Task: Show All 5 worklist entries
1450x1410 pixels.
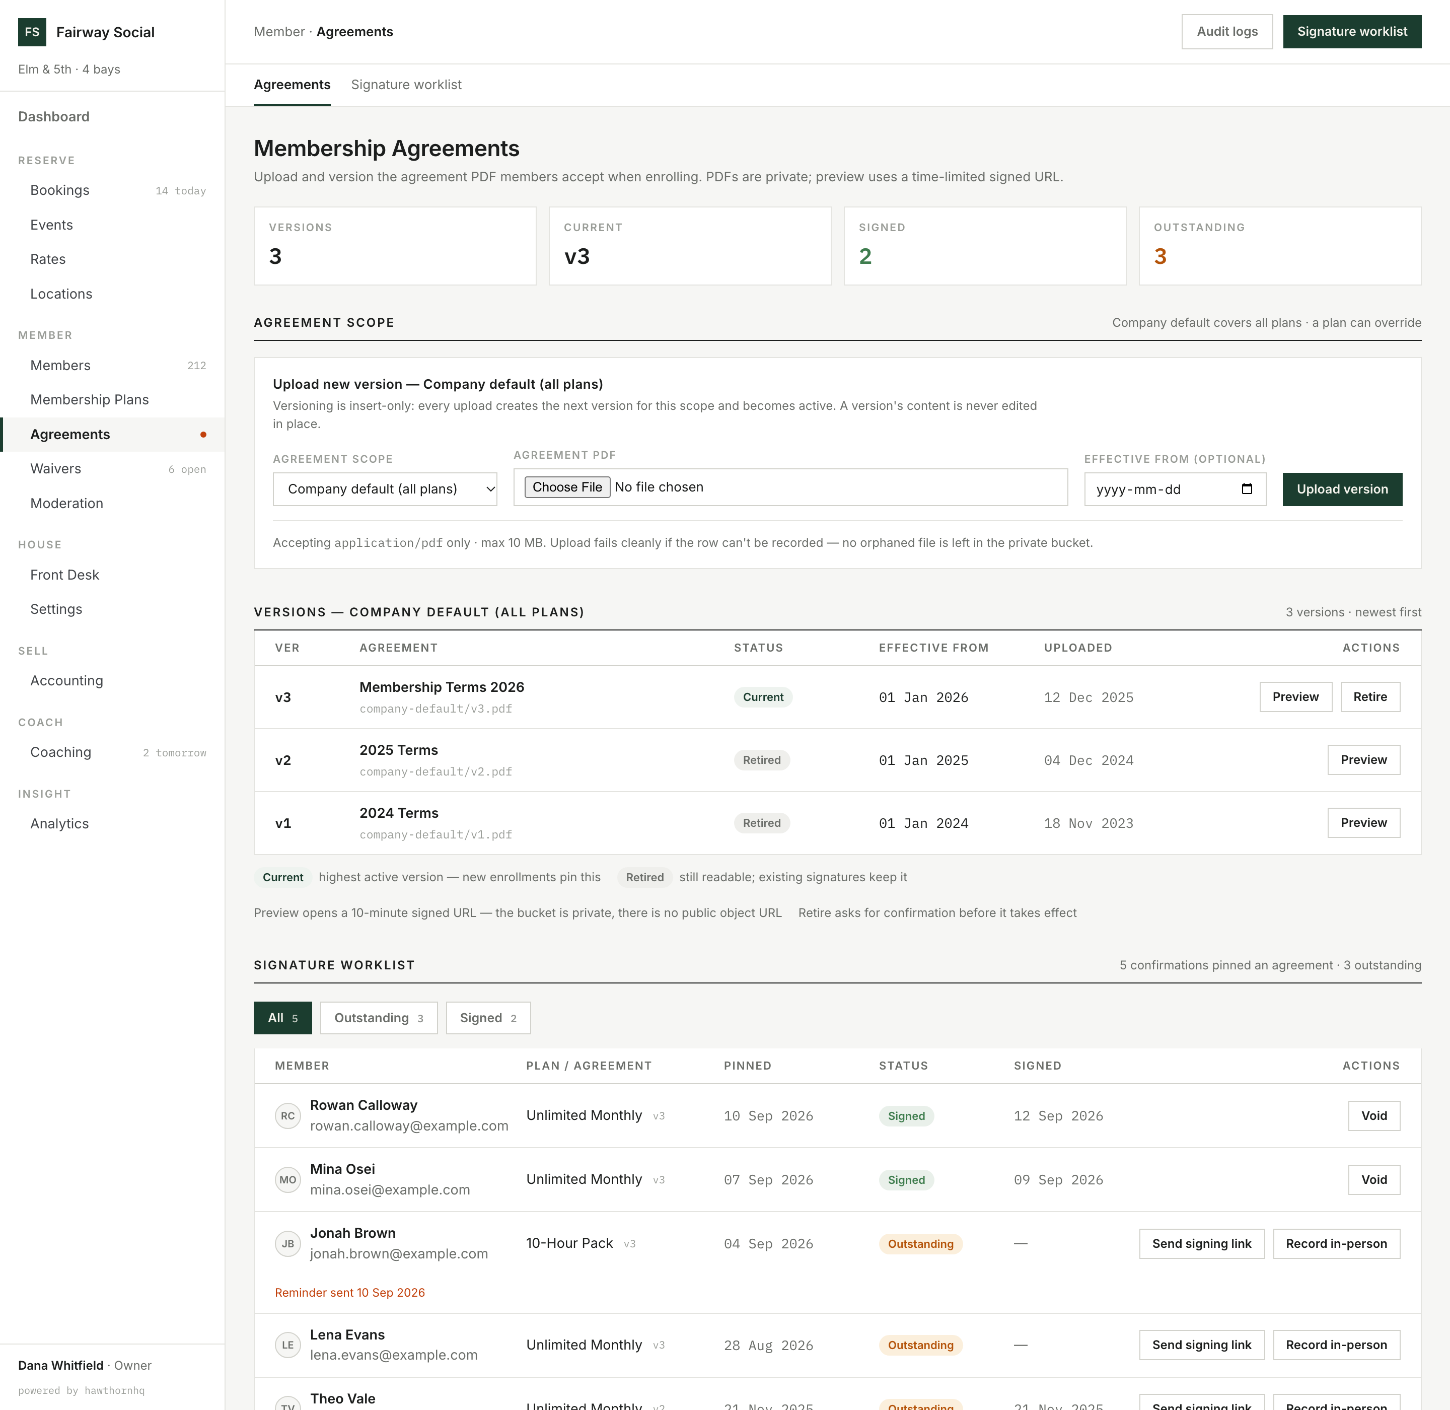Action: point(283,1018)
